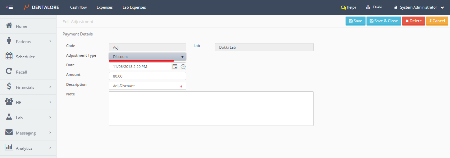Viewport: 450px width, 158px height.
Task: Click the orange Cancel button
Action: 437,21
